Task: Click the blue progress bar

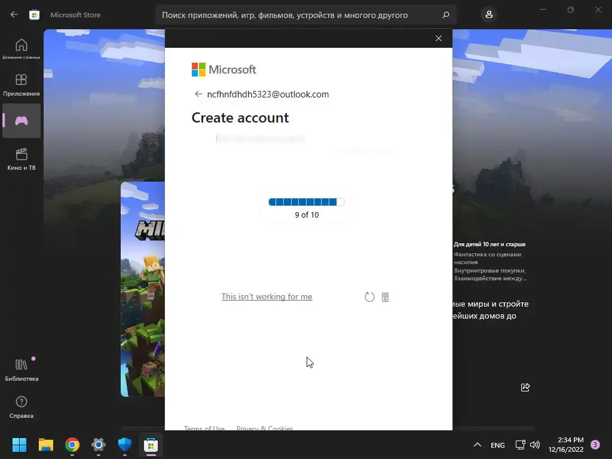Action: click(x=307, y=202)
